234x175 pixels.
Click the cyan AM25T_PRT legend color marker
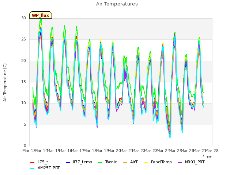pyautogui.click(x=33, y=168)
